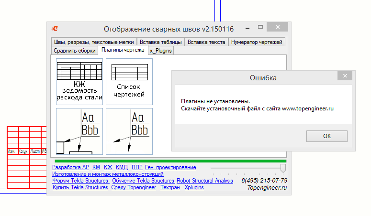Visit the Xplugins link
This screenshot has width=371, height=216.
click(x=194, y=188)
